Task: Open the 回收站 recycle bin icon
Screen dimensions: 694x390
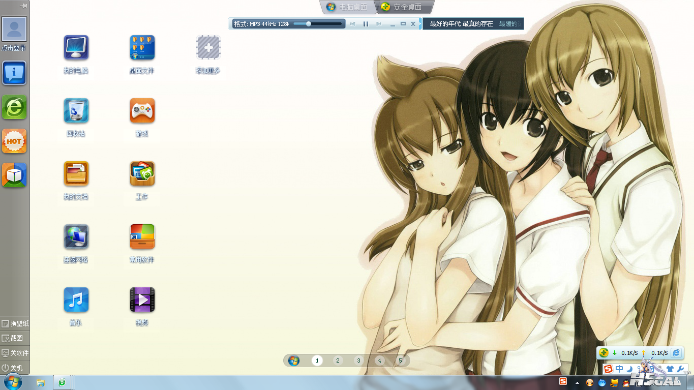Action: (76, 111)
